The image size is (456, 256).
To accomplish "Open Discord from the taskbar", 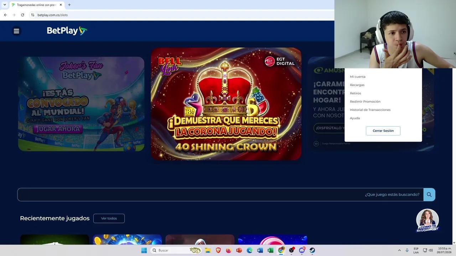I will click(x=302, y=250).
